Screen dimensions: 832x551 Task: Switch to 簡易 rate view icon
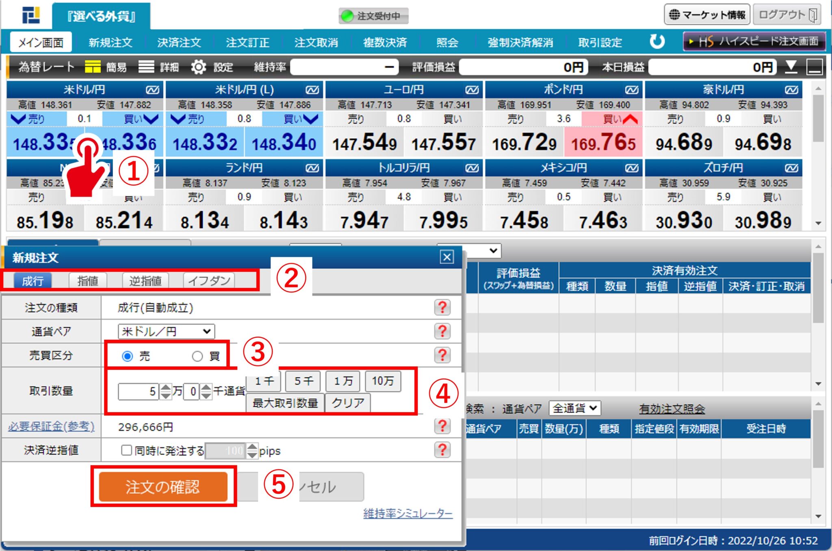(x=93, y=67)
